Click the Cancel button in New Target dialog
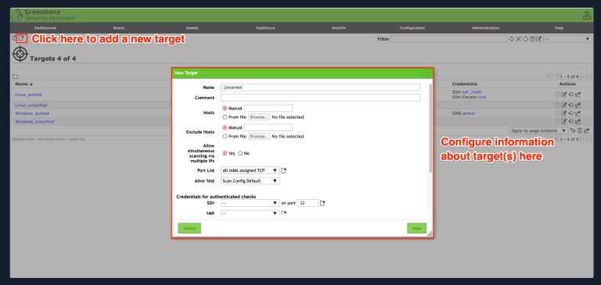This screenshot has width=601, height=285. tap(189, 228)
